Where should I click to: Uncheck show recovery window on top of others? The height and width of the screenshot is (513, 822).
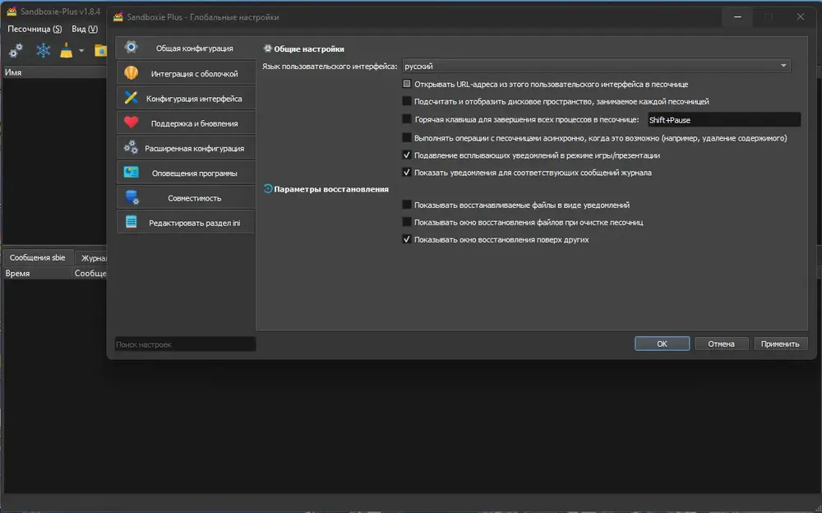coord(407,239)
